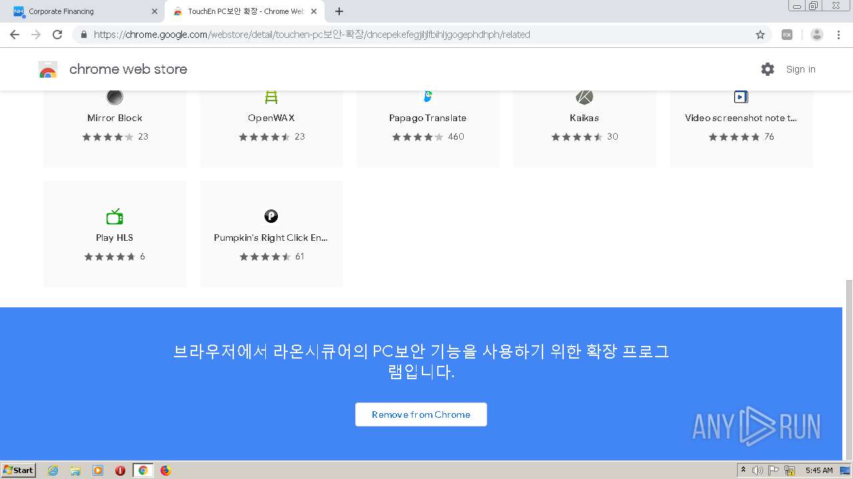Click the Chrome Web Store logo

(x=48, y=69)
